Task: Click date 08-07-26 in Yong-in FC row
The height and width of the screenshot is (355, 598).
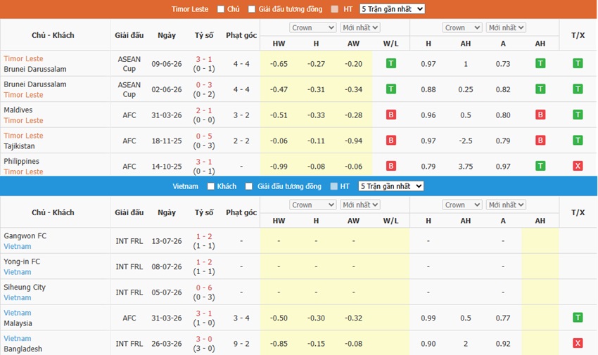Action: pos(167,266)
